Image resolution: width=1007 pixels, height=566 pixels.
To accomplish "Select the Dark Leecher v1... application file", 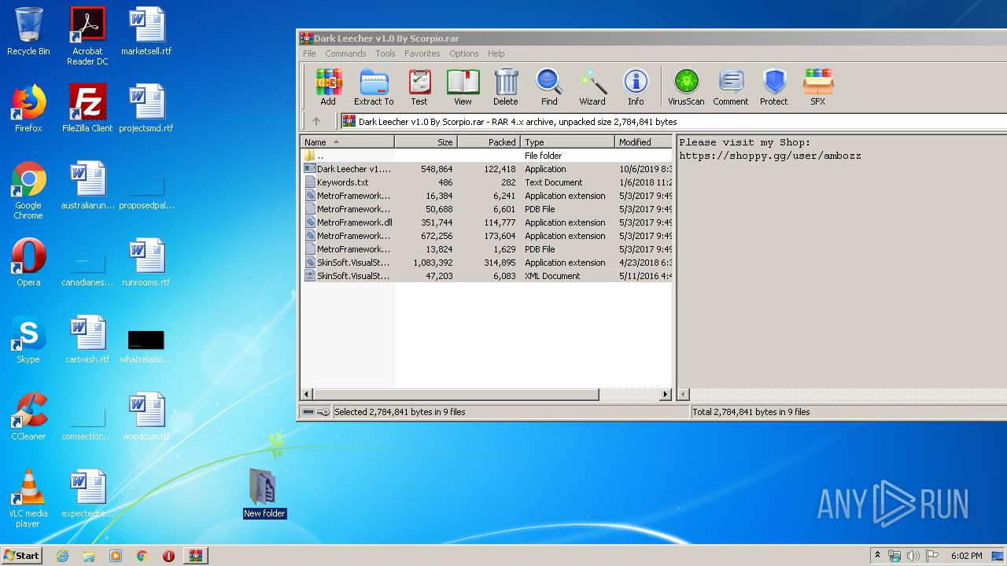I will click(487, 169).
